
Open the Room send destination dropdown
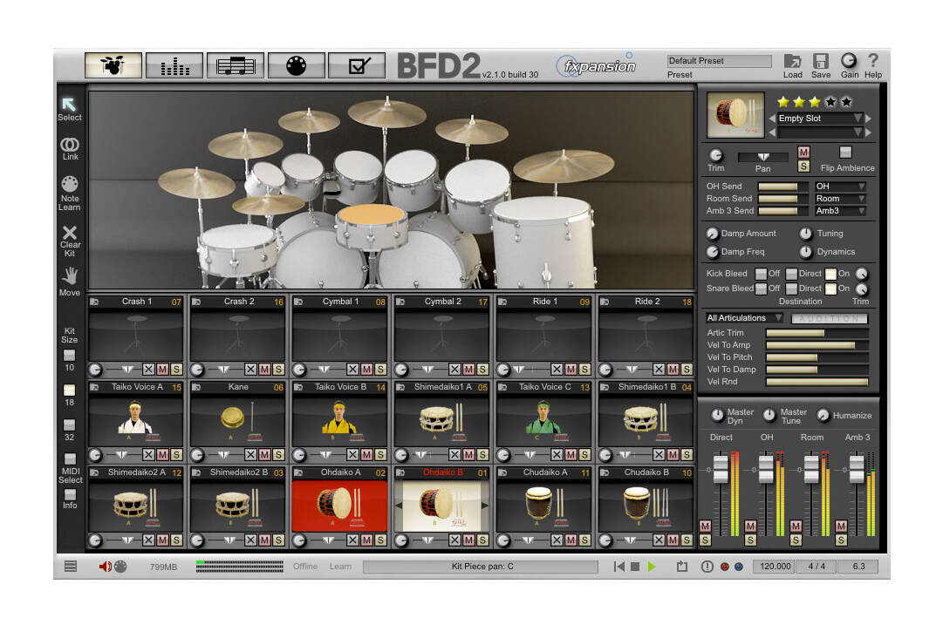coord(839,199)
